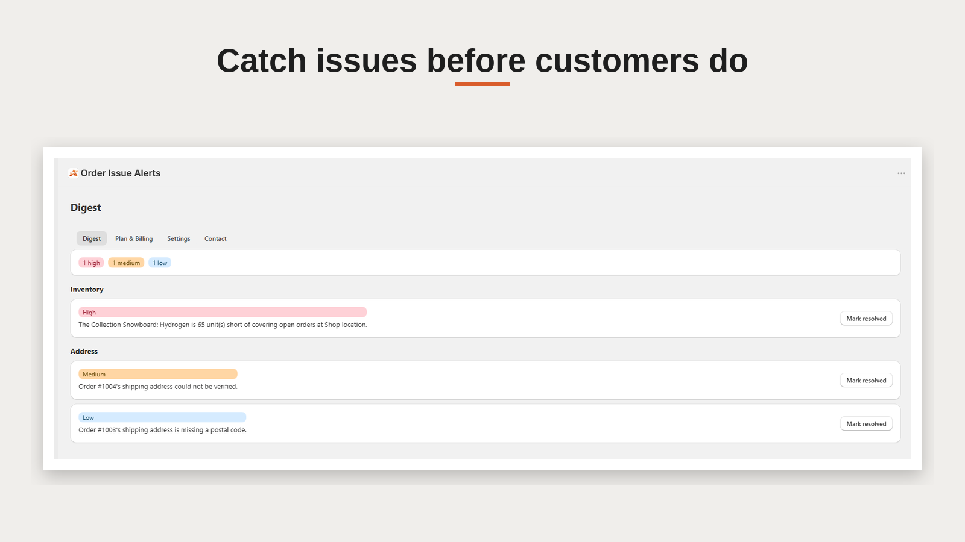
Task: Click the Order Issue Alerts app icon
Action: [x=74, y=173]
